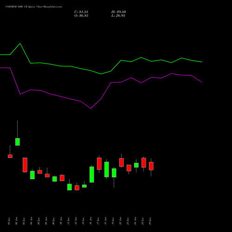232x232 pixels.
Task: Click the 22 date label on x-axis
Action: (x=120, y=221)
